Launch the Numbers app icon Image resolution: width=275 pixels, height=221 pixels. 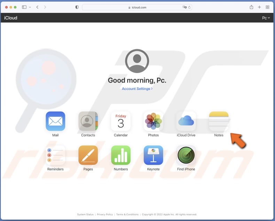[121, 155]
